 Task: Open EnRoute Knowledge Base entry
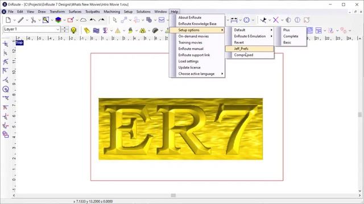point(197,24)
